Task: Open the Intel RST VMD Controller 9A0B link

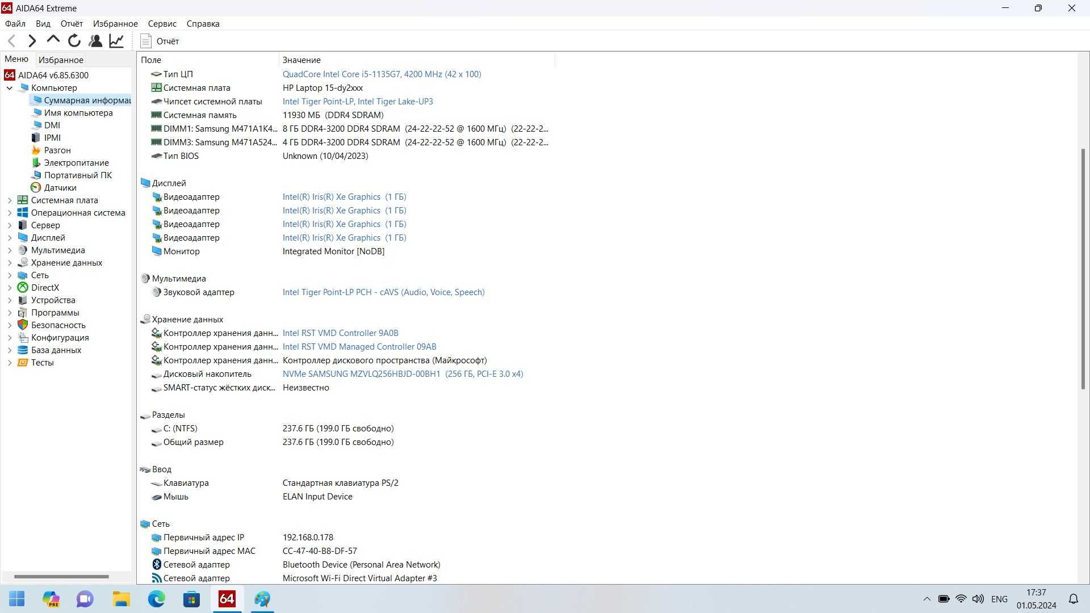Action: point(340,333)
